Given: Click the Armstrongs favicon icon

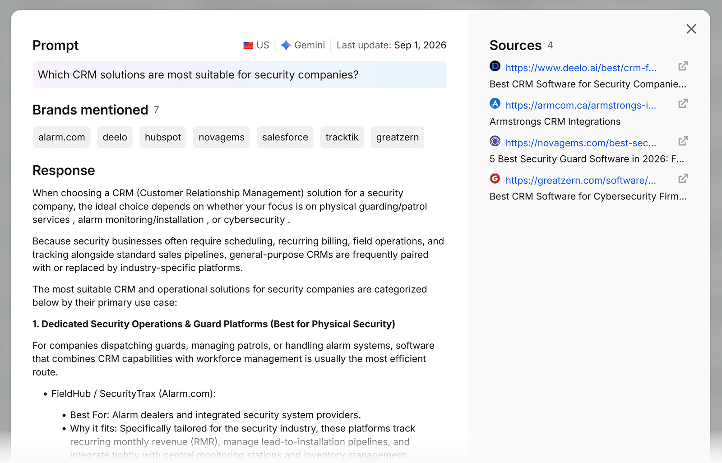Looking at the screenshot, I should [x=495, y=104].
